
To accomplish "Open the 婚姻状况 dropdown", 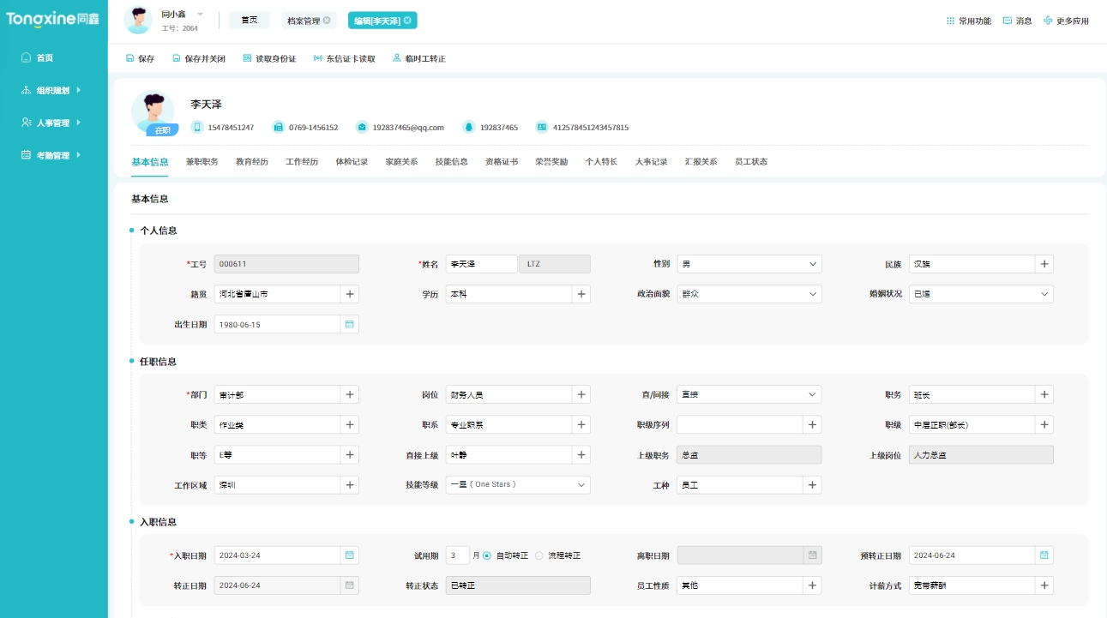I will click(981, 294).
